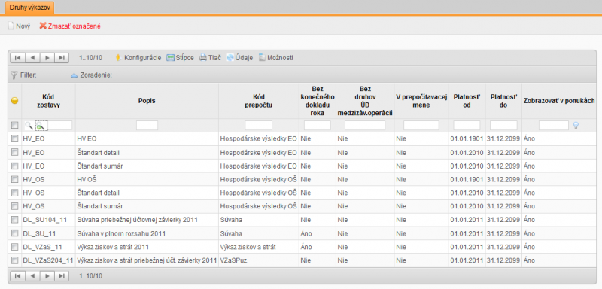Image resolution: width=602 pixels, height=289 pixels.
Task: Jump to the last page in the bottom pager
Action: pos(62,276)
